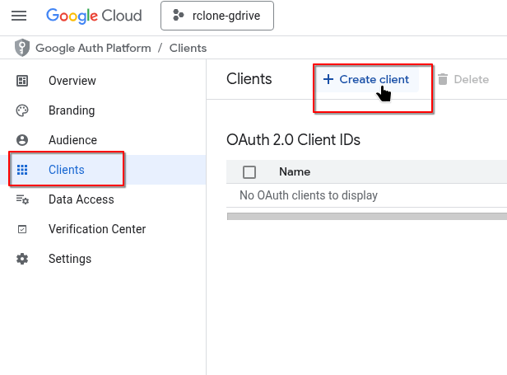Open the hamburger navigation menu
The image size is (507, 375).
click(x=19, y=16)
